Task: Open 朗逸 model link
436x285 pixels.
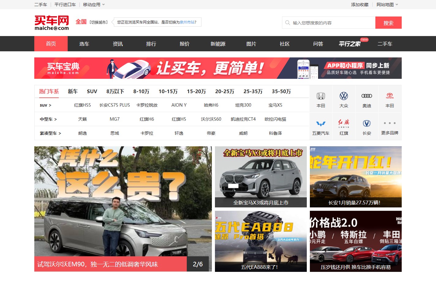Action: click(x=82, y=133)
